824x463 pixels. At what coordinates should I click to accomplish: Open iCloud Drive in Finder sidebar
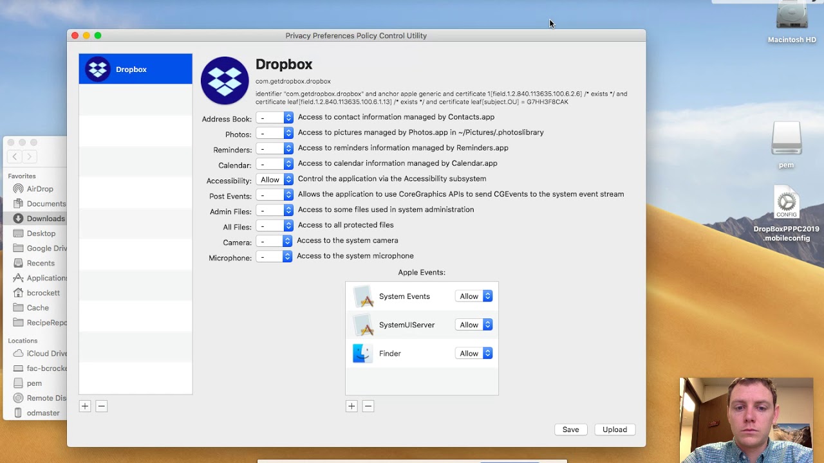pos(39,353)
